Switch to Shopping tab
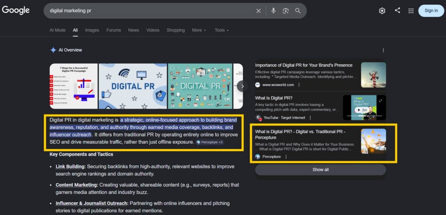The height and width of the screenshot is (215, 446). click(x=176, y=30)
